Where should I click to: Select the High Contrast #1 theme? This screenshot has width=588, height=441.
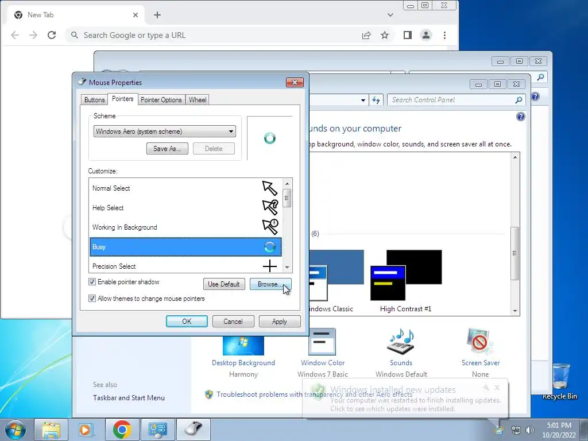406,280
